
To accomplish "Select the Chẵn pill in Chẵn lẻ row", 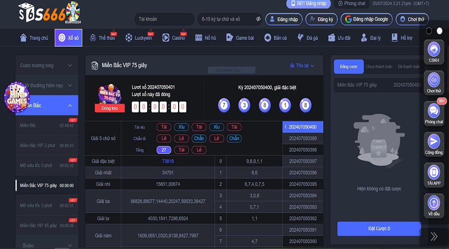I will [x=199, y=138].
